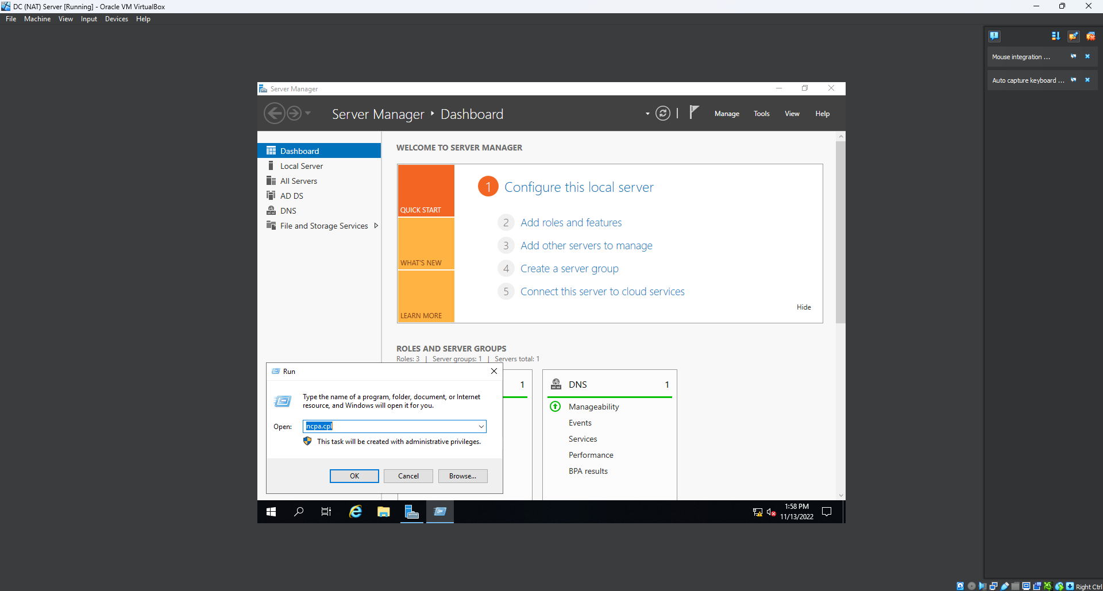Image resolution: width=1103 pixels, height=591 pixels.
Task: Click Create a server group link
Action: point(569,268)
